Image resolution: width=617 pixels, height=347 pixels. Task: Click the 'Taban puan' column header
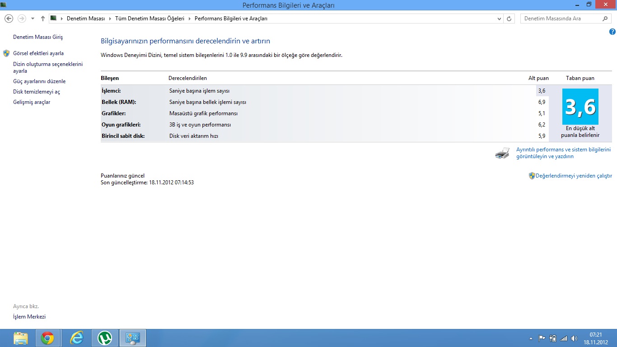click(580, 78)
